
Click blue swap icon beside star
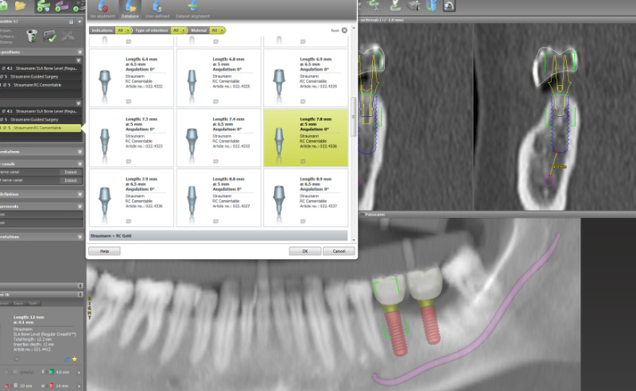click(x=67, y=359)
